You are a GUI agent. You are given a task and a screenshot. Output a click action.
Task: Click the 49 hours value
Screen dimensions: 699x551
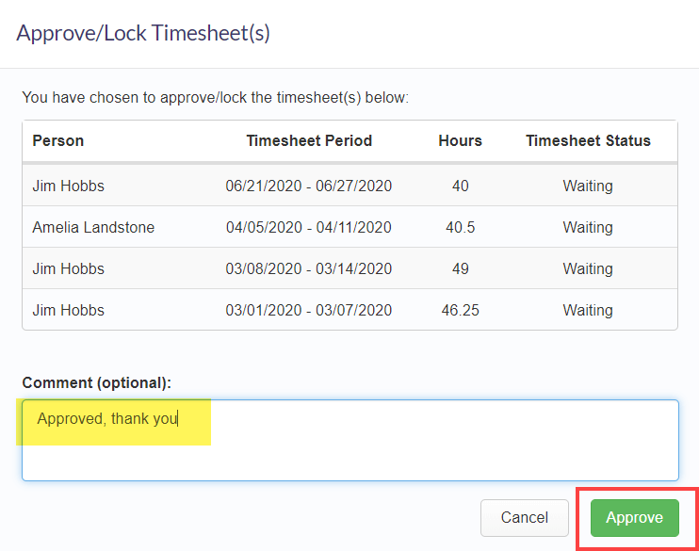pos(460,268)
